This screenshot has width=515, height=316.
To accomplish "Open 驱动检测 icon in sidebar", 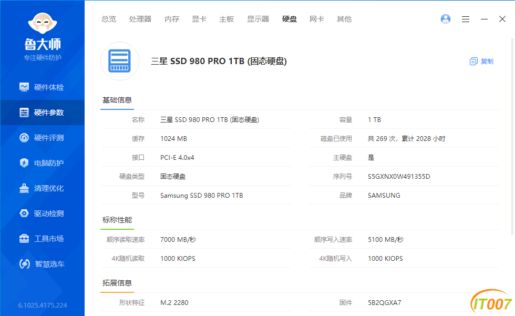I will (24, 213).
